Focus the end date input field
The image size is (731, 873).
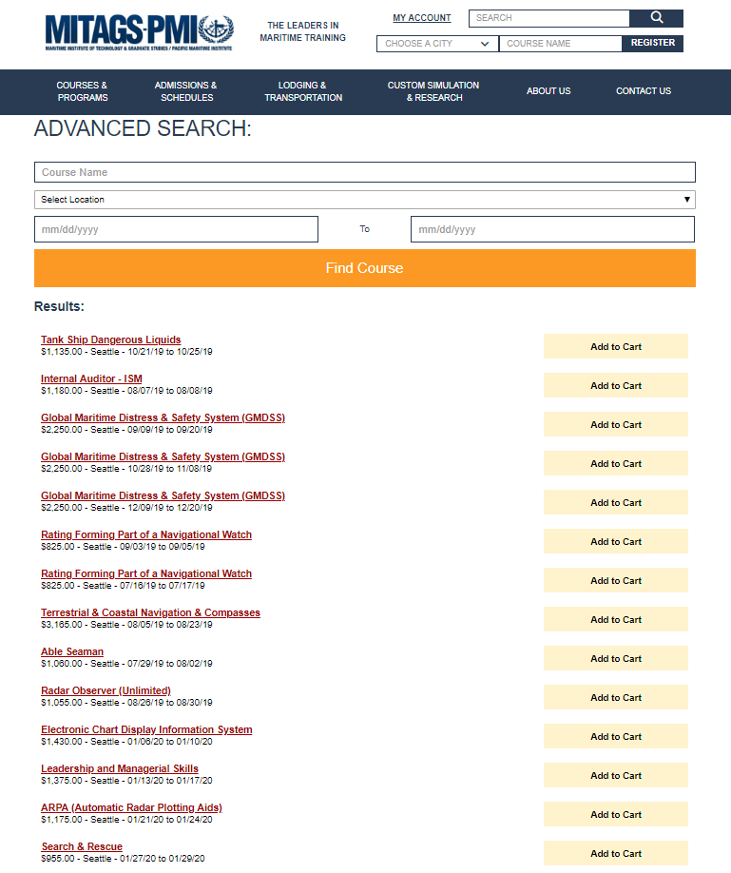point(552,229)
